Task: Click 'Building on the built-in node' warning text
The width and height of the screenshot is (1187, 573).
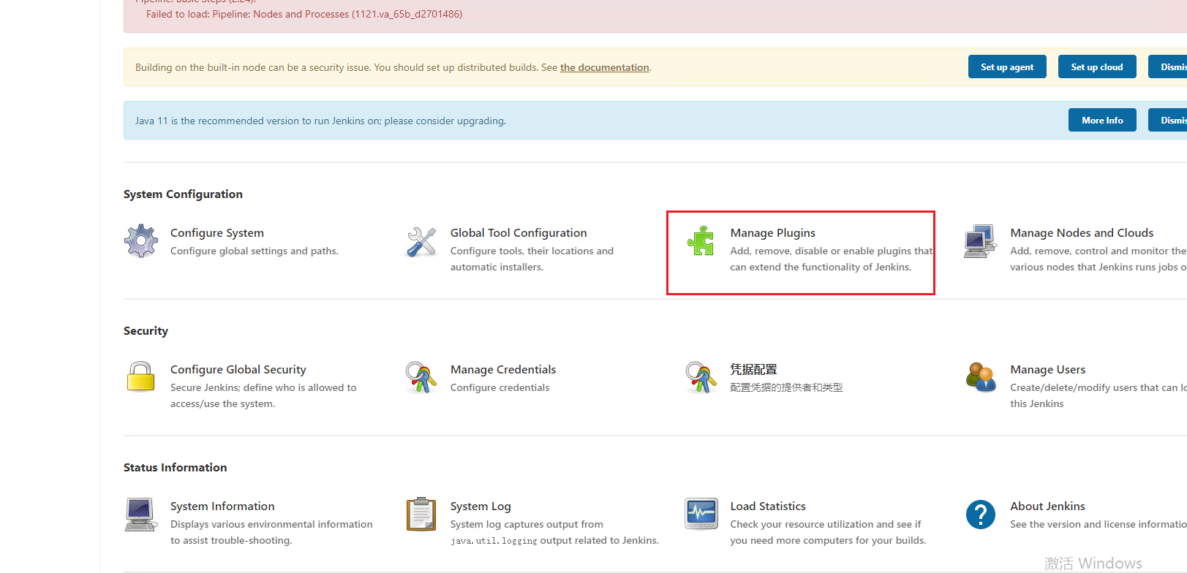Action: click(x=393, y=67)
